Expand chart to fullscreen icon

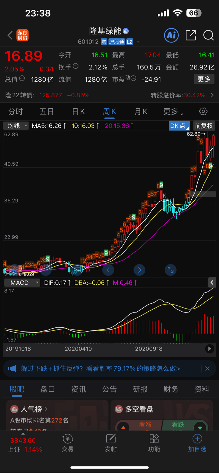(x=171, y=270)
